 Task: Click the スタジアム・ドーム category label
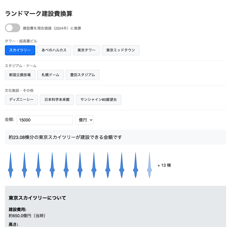click(21, 66)
